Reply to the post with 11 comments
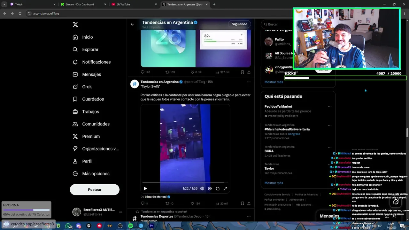The width and height of the screenshot is (409, 230). 143,203
